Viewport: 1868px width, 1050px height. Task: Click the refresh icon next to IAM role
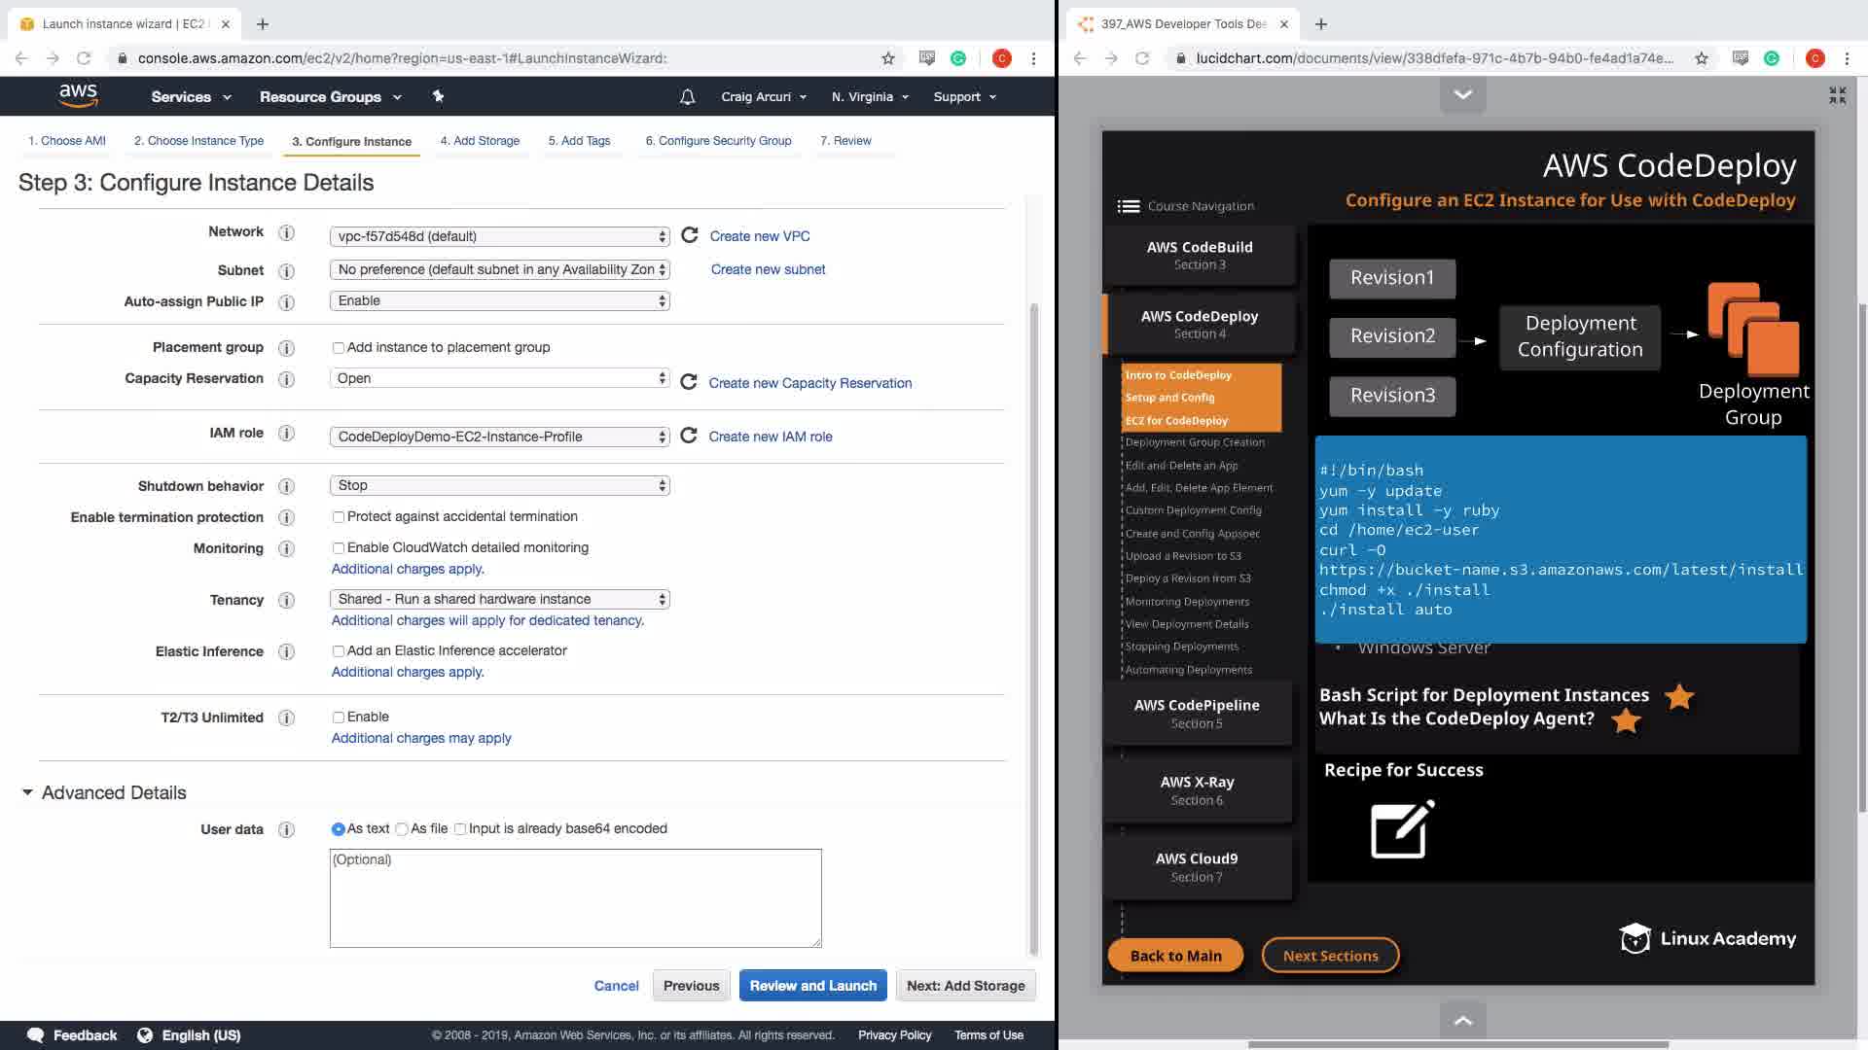pyautogui.click(x=689, y=436)
